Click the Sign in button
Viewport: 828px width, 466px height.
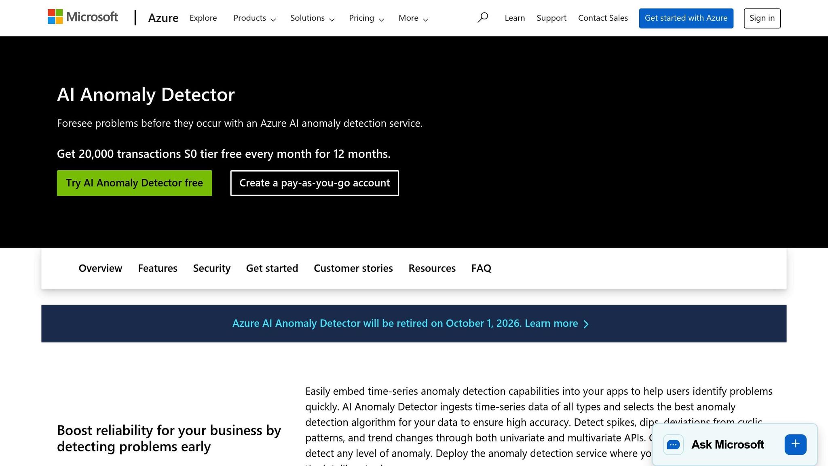[x=762, y=18]
